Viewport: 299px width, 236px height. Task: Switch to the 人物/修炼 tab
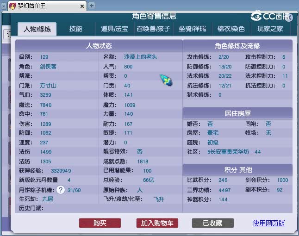[37, 29]
